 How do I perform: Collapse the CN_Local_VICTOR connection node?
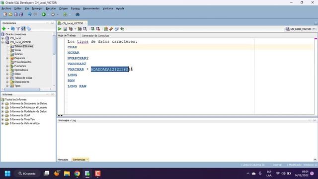point(2,42)
